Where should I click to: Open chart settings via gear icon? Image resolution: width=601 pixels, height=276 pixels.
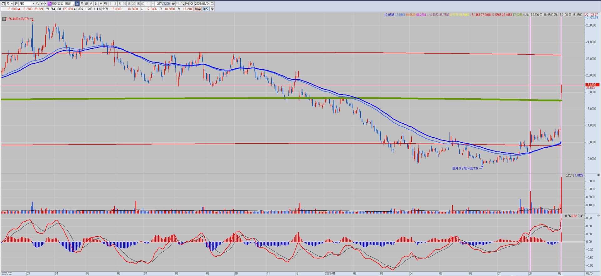tap(192, 4)
